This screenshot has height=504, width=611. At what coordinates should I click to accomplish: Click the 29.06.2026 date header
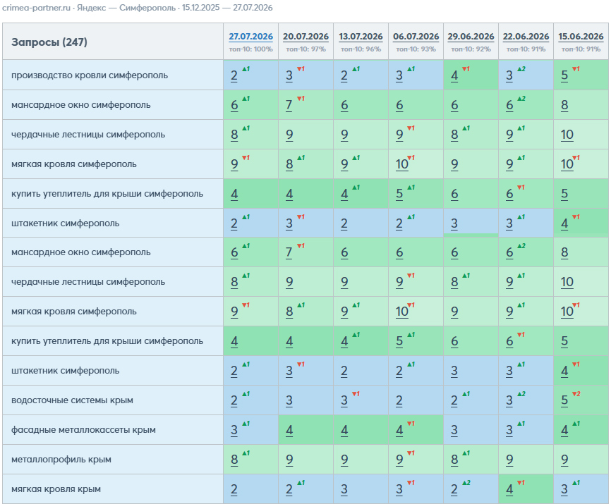coord(471,37)
